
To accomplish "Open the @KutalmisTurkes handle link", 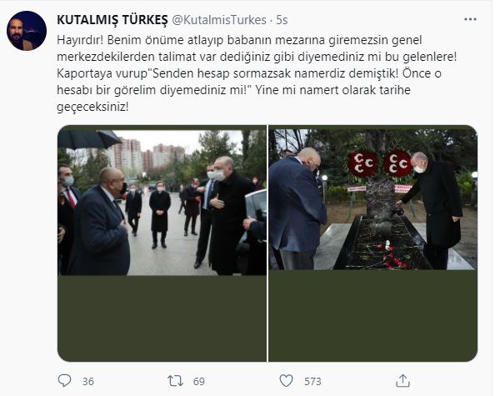I will pyautogui.click(x=219, y=20).
